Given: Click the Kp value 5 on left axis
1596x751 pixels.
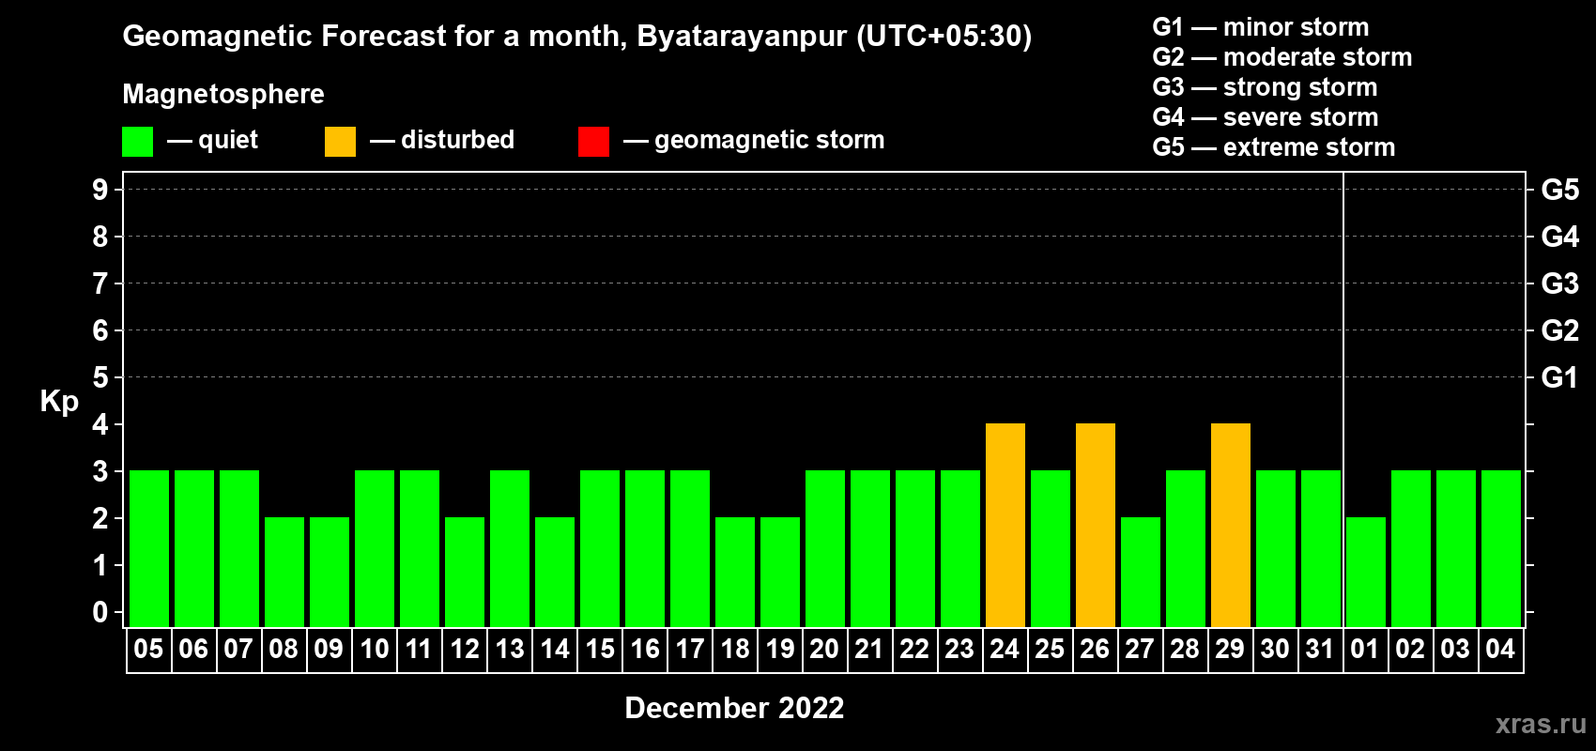Looking at the screenshot, I should tap(100, 377).
